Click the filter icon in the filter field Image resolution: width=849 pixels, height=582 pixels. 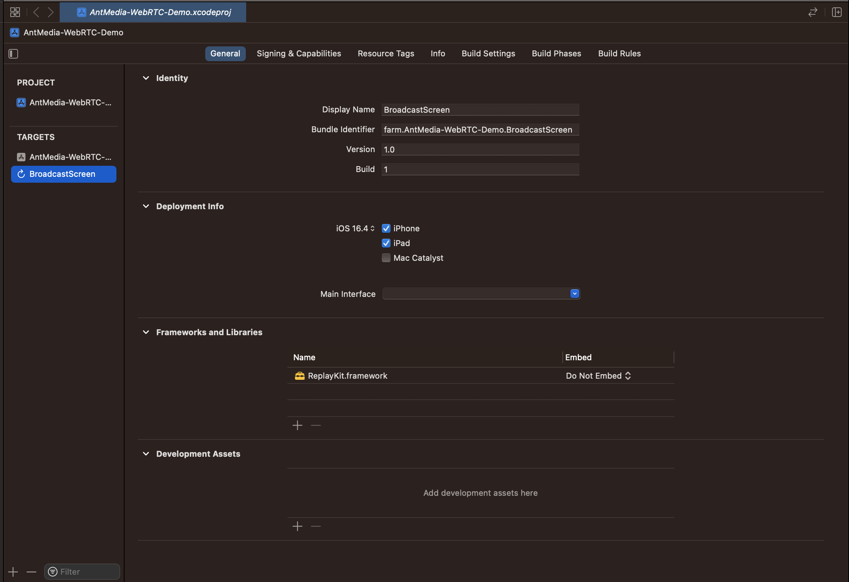[x=53, y=572]
